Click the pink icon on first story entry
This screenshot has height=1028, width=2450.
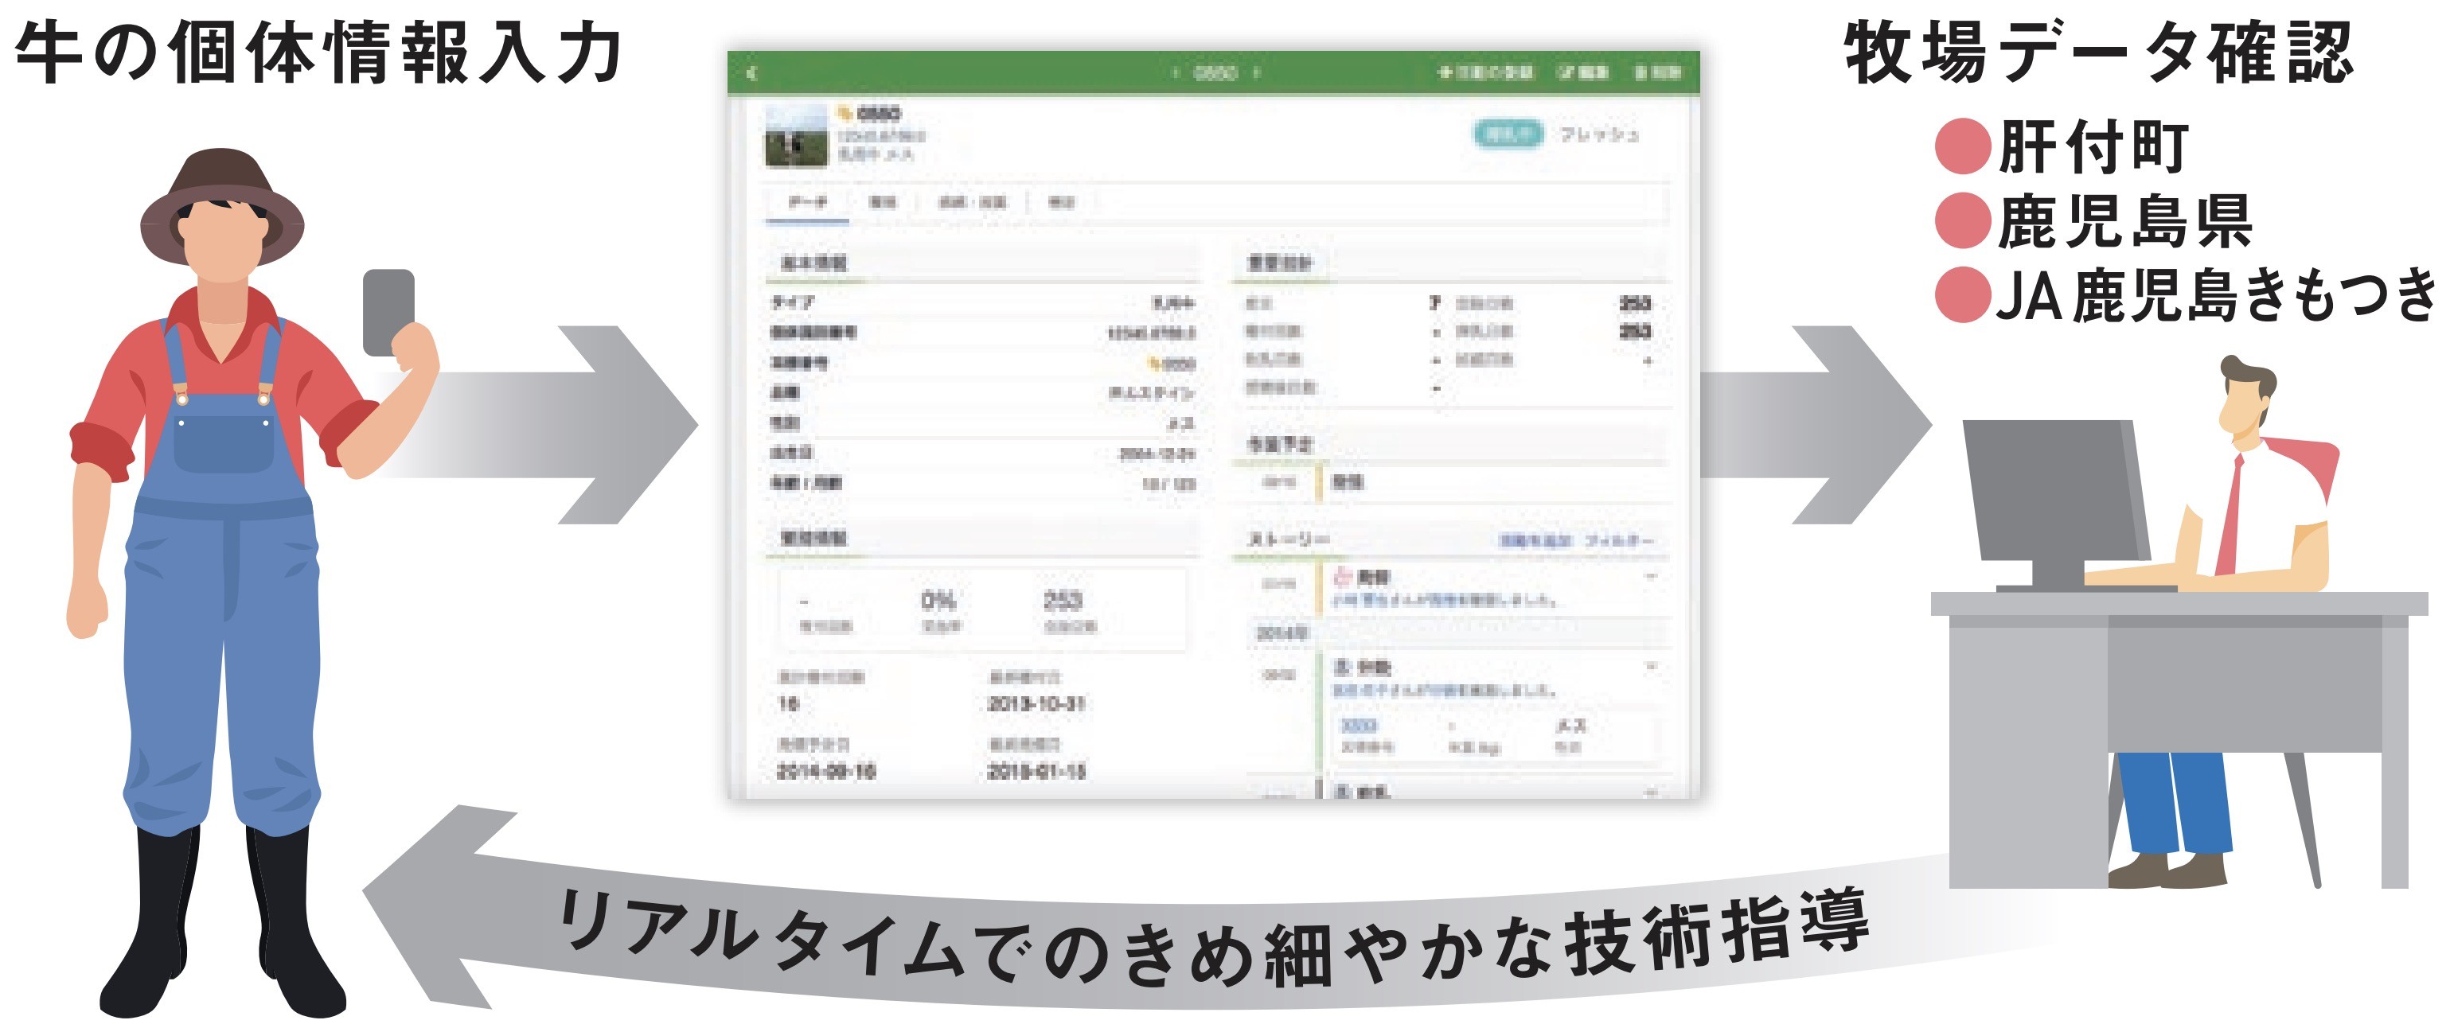pos(1342,576)
